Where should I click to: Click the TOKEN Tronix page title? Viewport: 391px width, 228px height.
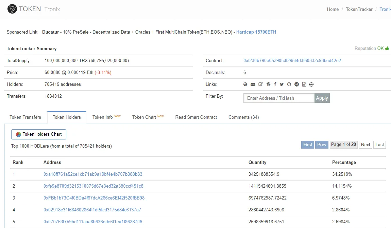39,9
